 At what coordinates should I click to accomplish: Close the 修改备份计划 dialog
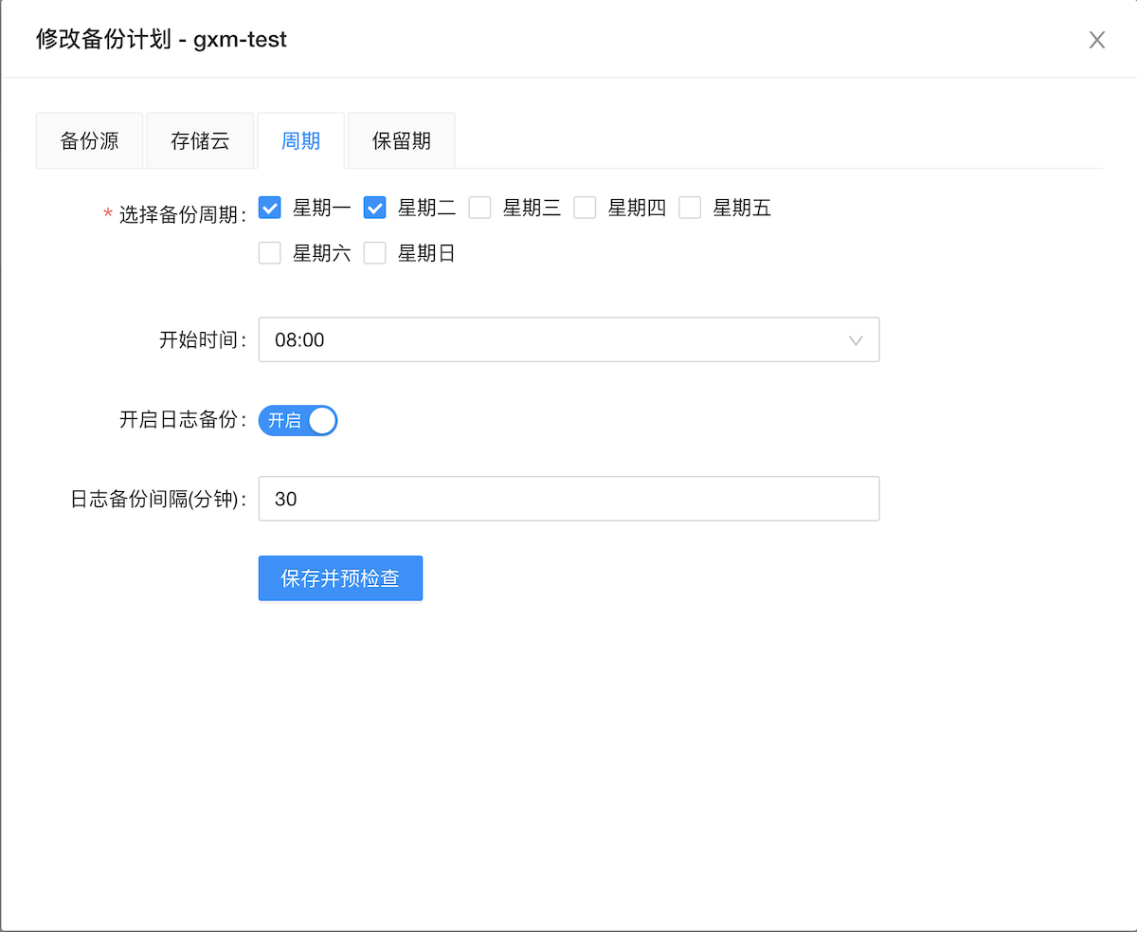click(1096, 40)
